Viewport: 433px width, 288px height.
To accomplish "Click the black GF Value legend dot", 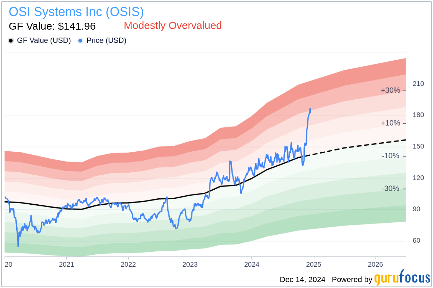I will 11,40.
